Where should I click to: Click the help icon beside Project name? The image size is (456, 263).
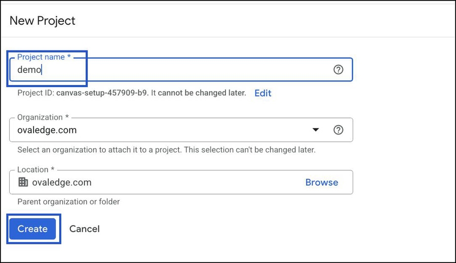point(338,70)
